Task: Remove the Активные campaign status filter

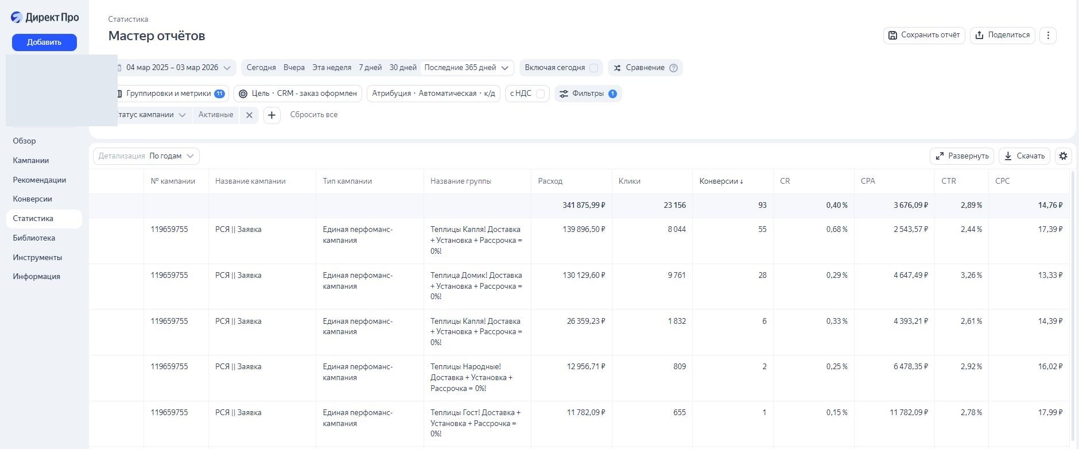Action: [249, 115]
